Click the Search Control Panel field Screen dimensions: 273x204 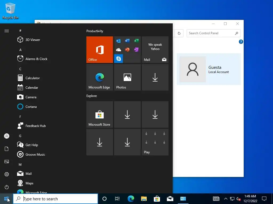[x=214, y=33]
